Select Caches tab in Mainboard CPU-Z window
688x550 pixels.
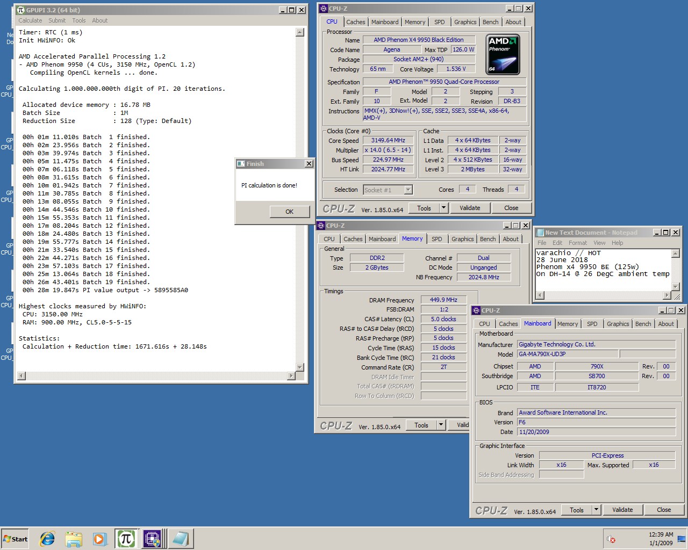coord(508,324)
